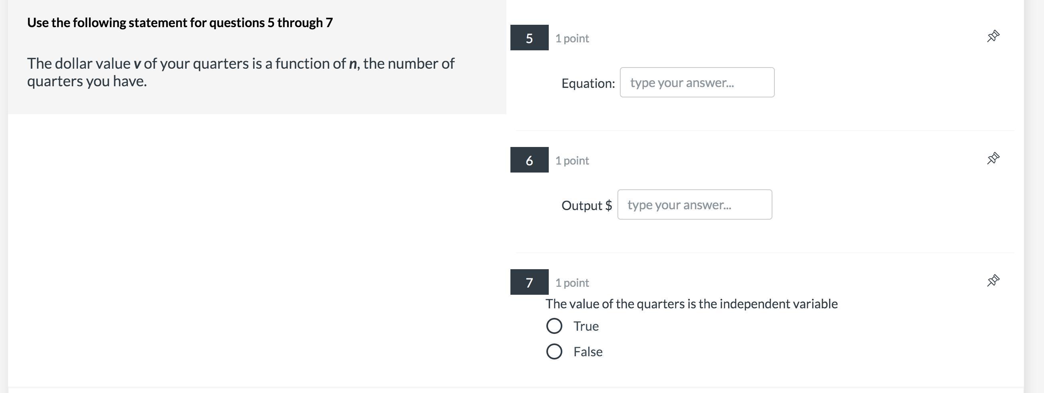The height and width of the screenshot is (393, 1044).
Task: Focus the Output $ answer field
Action: coord(694,205)
